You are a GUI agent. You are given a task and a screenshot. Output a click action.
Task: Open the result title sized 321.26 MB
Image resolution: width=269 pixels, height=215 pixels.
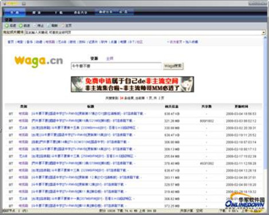click(x=81, y=121)
